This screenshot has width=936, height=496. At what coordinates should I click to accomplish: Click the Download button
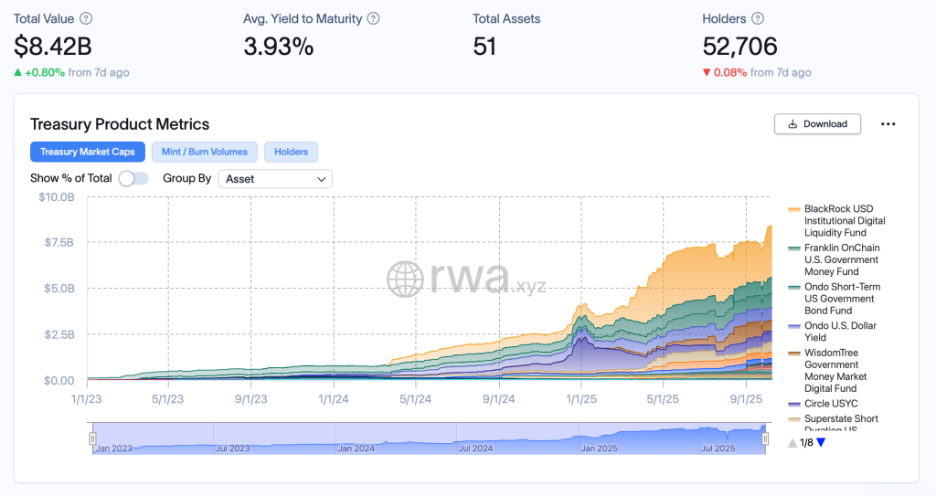(x=817, y=124)
